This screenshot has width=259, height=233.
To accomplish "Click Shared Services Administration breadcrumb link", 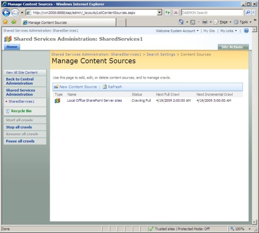I will coord(96,54).
